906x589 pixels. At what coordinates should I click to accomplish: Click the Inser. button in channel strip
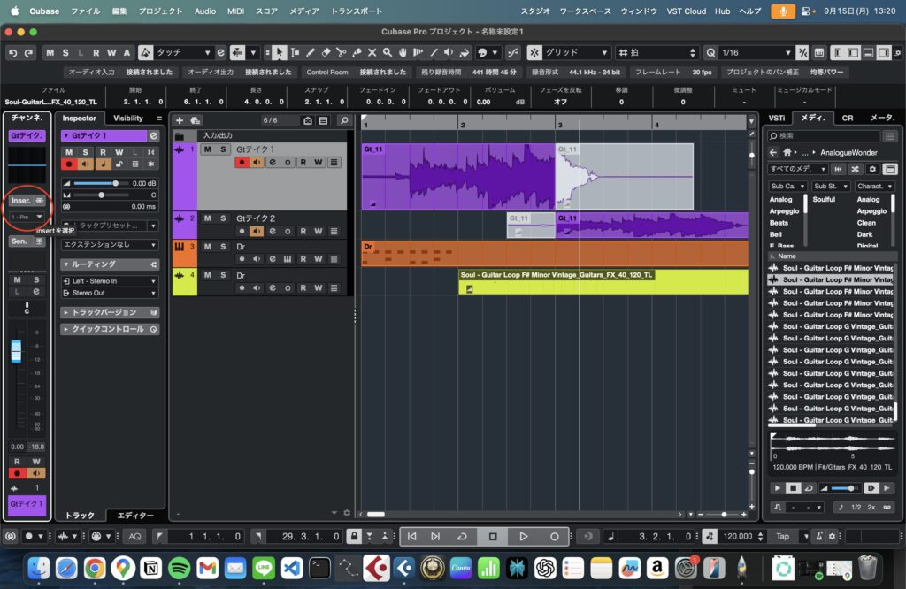(20, 201)
